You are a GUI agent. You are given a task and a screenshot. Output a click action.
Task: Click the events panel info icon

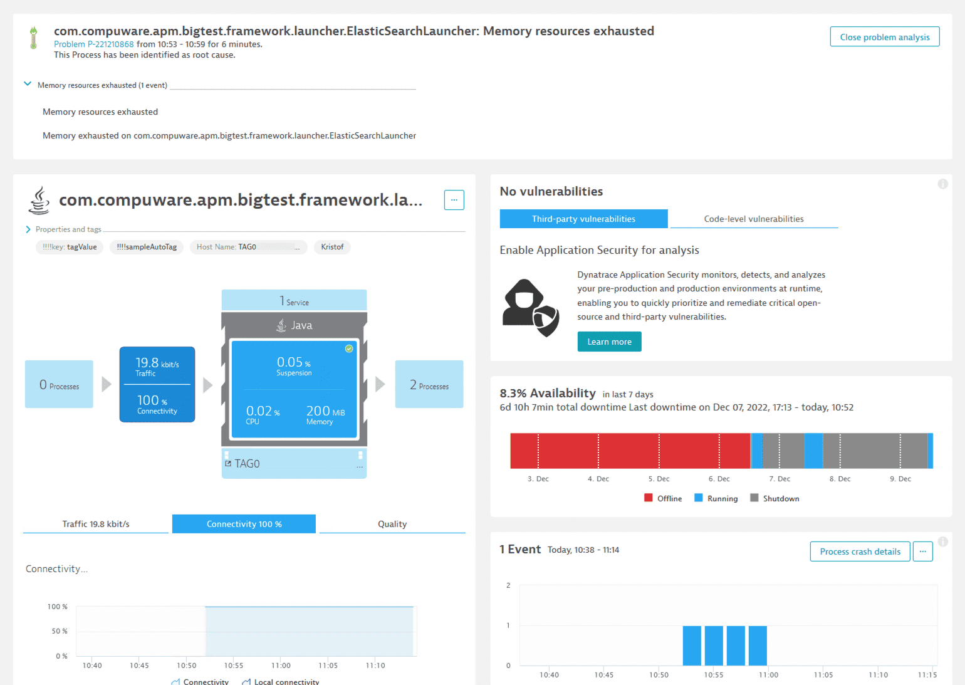point(942,541)
